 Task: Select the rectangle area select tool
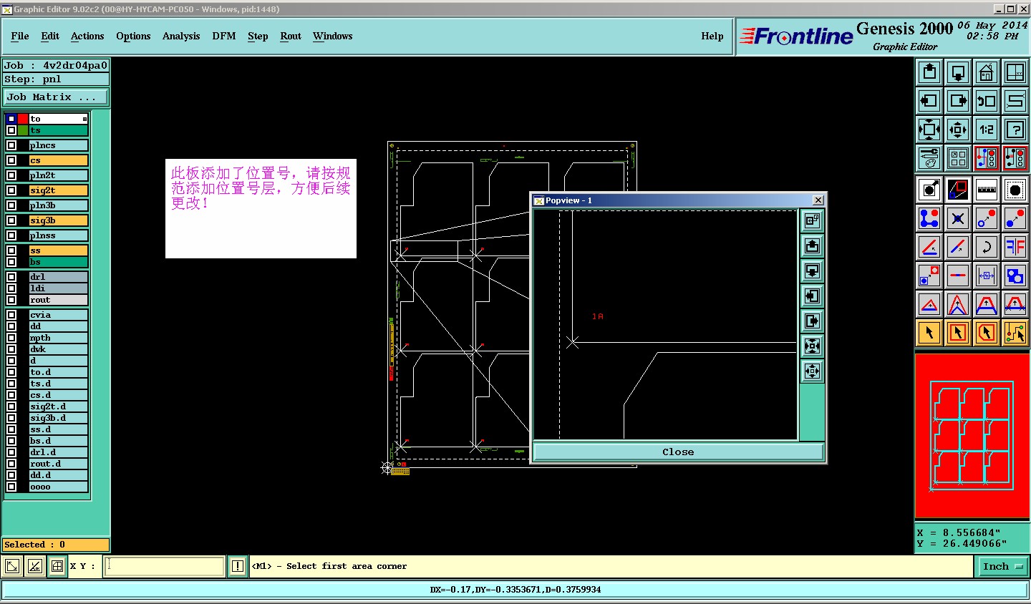point(958,333)
